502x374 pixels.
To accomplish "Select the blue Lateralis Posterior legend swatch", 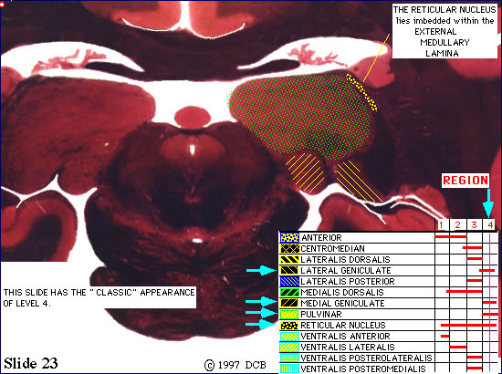I will click(x=289, y=281).
